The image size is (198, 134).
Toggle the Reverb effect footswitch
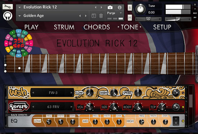click(x=176, y=107)
